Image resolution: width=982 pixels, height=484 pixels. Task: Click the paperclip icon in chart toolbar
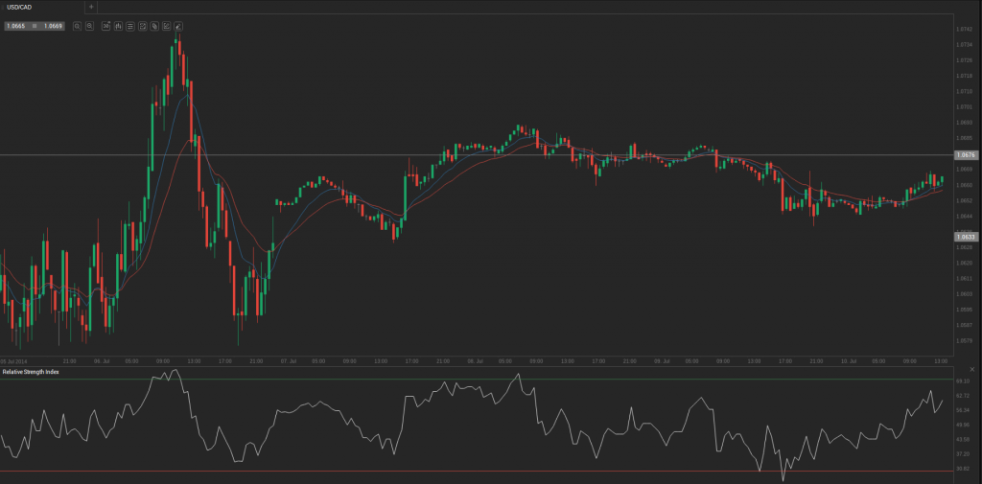point(153,26)
